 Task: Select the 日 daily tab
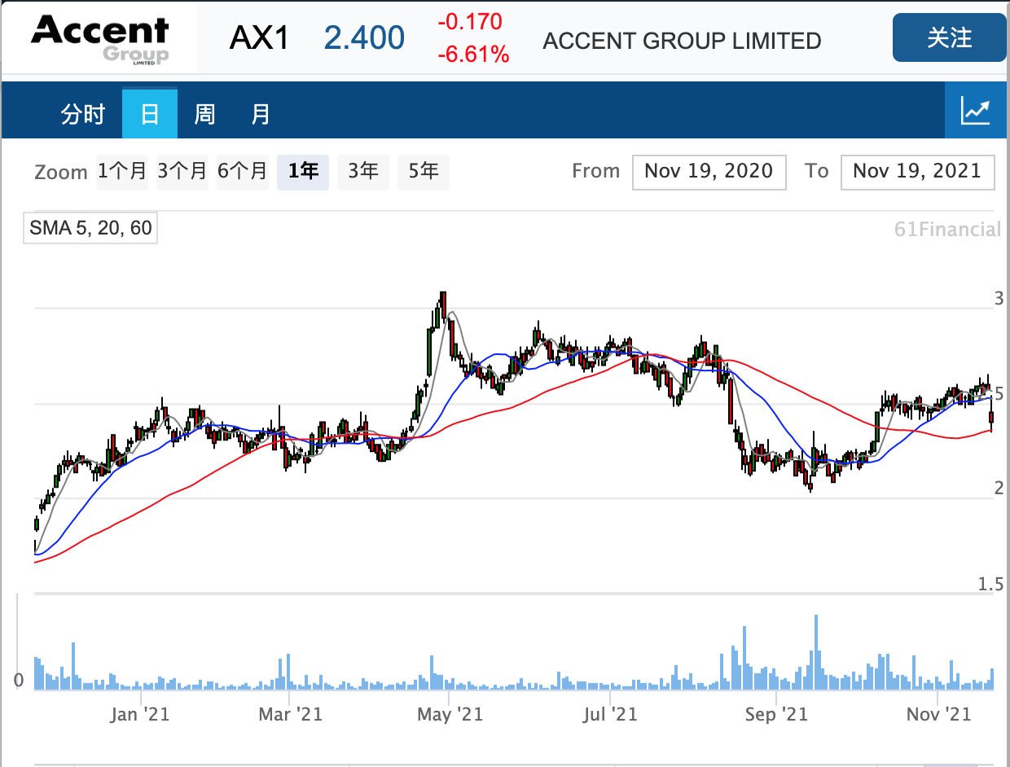coord(150,113)
